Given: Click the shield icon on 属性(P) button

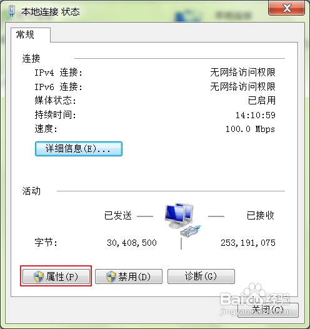Looking at the screenshot, I should coord(39,276).
